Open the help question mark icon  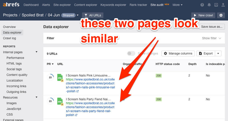pyautogui.click(x=202, y=5)
